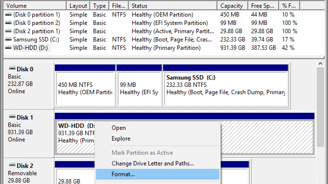Click the Type column header
The height and width of the screenshot is (184, 328).
click(99, 6)
